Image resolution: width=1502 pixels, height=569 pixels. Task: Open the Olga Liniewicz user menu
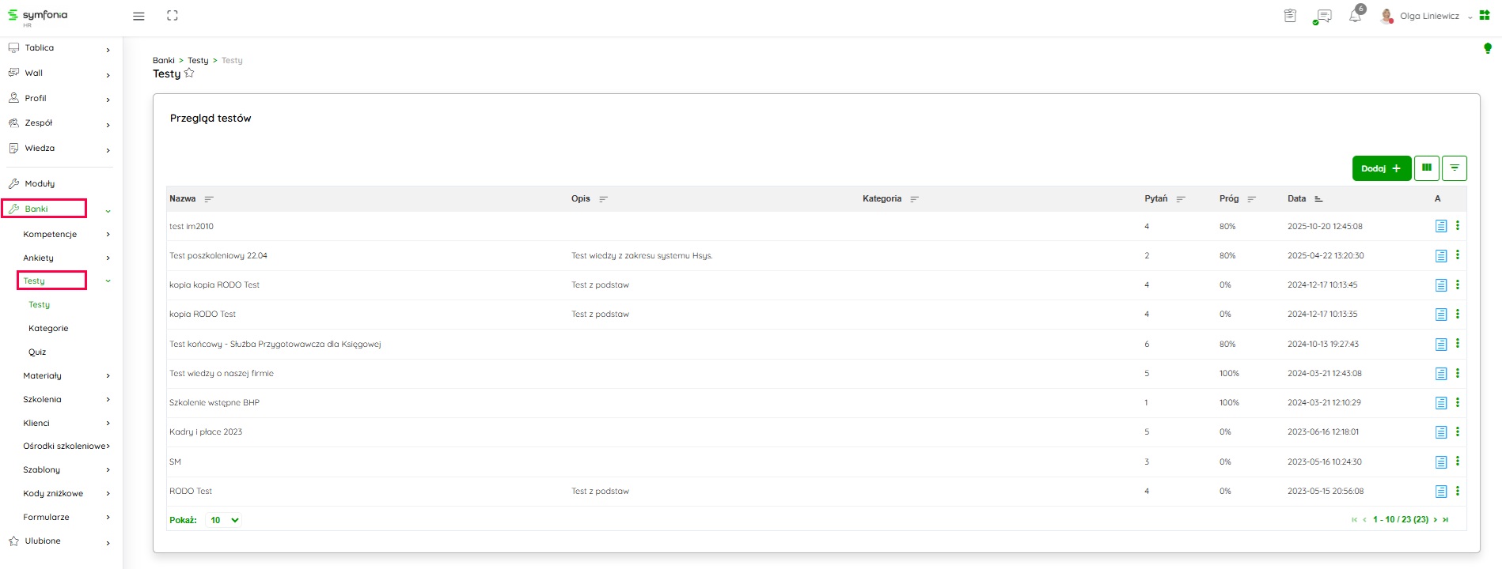[x=1428, y=16]
